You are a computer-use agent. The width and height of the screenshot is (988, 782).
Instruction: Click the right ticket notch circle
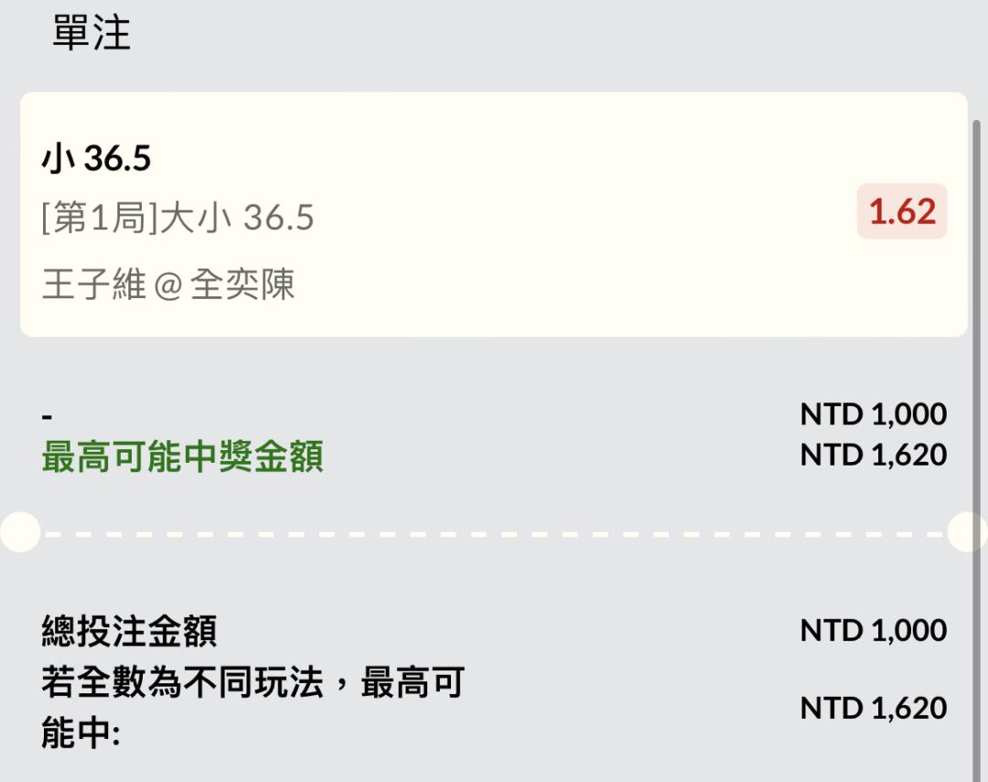click(967, 532)
